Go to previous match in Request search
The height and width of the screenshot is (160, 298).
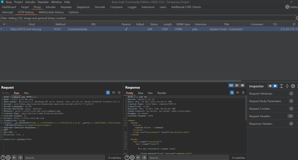point(14,158)
